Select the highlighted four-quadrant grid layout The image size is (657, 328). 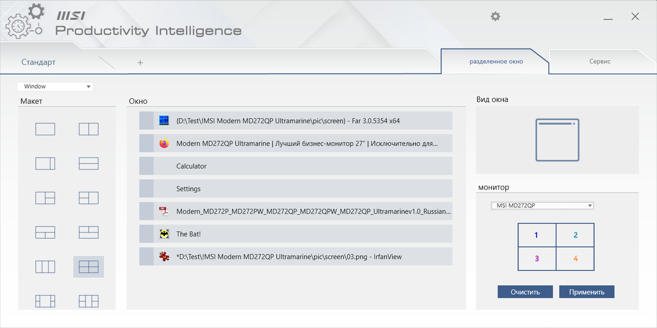(88, 267)
